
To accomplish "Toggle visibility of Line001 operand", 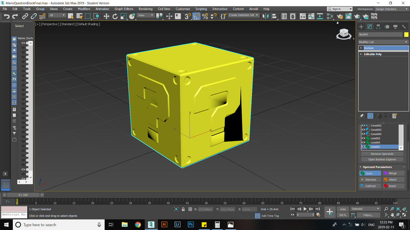I will (x=363, y=147).
